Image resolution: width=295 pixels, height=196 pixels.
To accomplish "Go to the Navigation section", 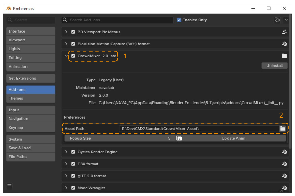I will (31, 119).
